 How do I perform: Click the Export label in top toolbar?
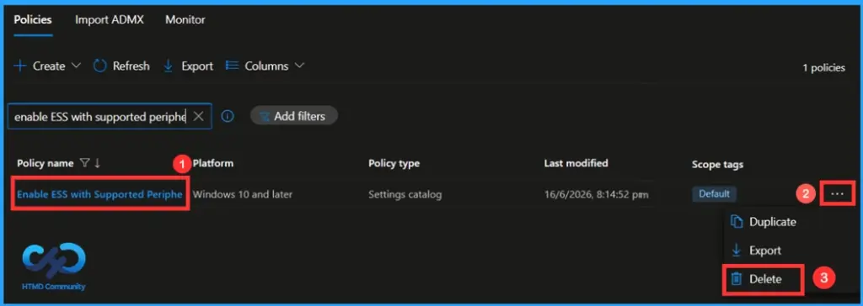[197, 66]
